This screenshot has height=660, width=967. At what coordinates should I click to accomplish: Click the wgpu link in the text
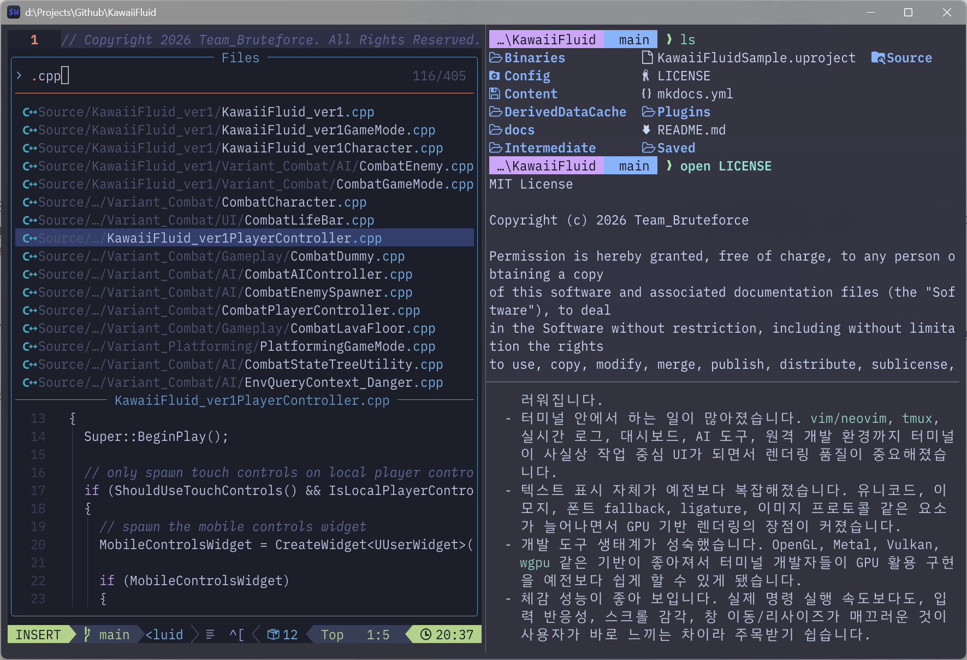(535, 563)
